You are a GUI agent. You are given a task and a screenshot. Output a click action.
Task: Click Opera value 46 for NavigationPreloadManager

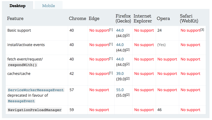point(159,110)
